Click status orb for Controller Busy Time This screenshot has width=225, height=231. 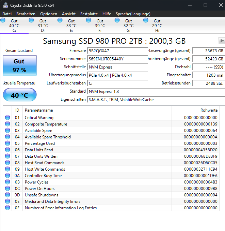[7, 175]
